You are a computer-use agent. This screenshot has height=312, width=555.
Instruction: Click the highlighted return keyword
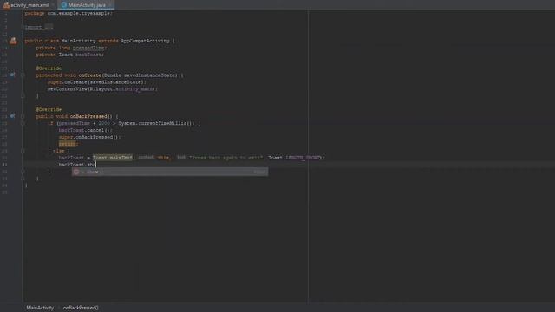(x=68, y=144)
